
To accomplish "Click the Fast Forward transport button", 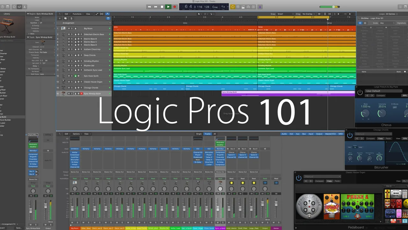I will [x=156, y=7].
